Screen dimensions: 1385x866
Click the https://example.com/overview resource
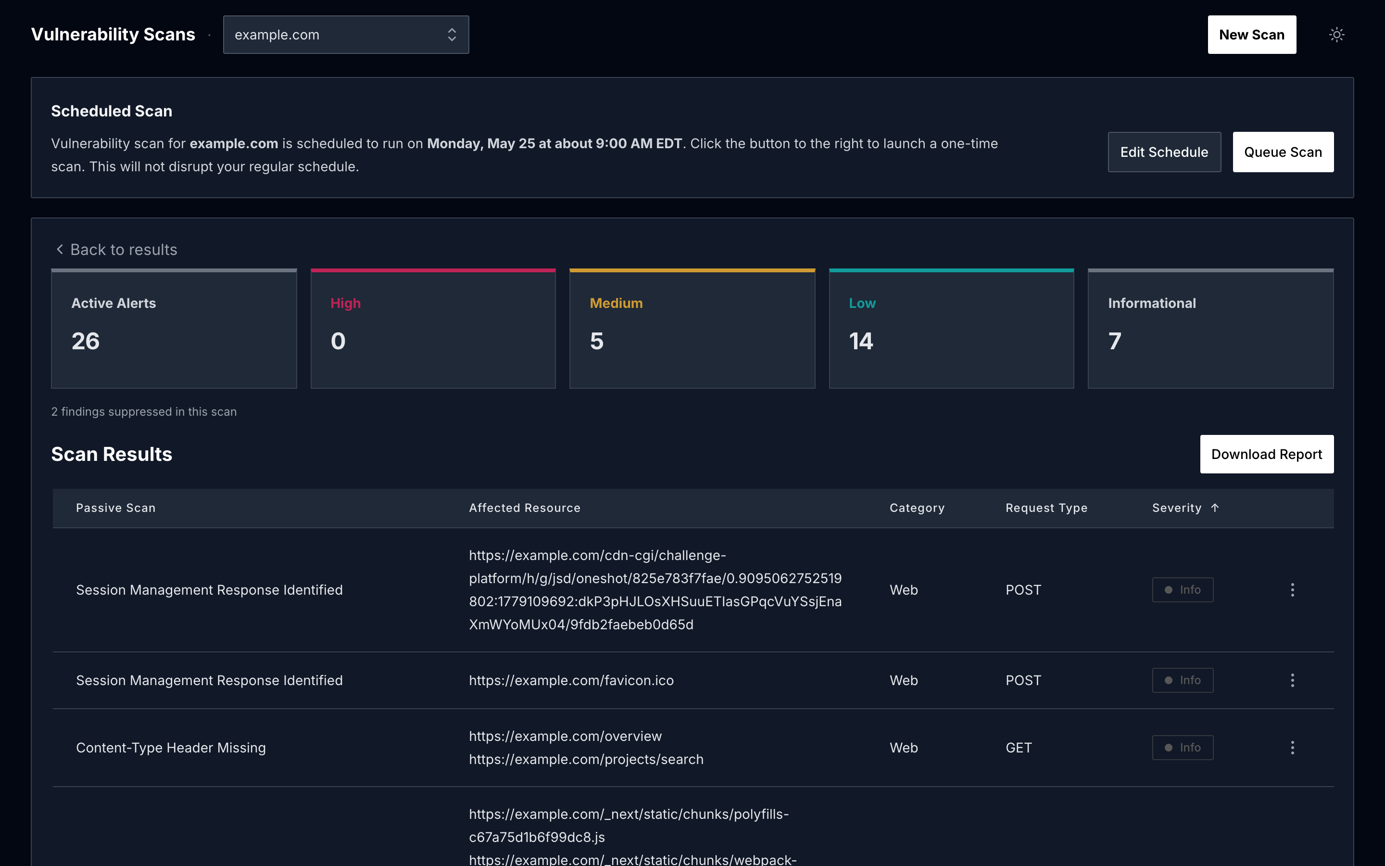pyautogui.click(x=566, y=737)
